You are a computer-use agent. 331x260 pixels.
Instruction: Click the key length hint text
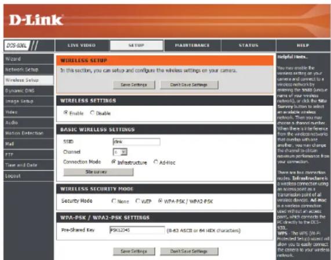[x=203, y=230]
